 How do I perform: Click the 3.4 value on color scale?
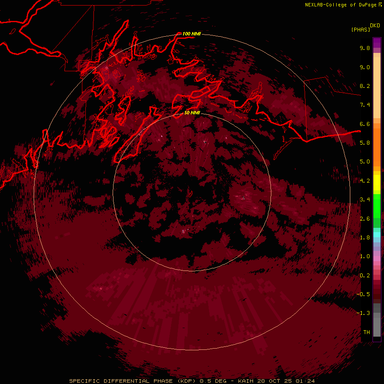point(365,200)
